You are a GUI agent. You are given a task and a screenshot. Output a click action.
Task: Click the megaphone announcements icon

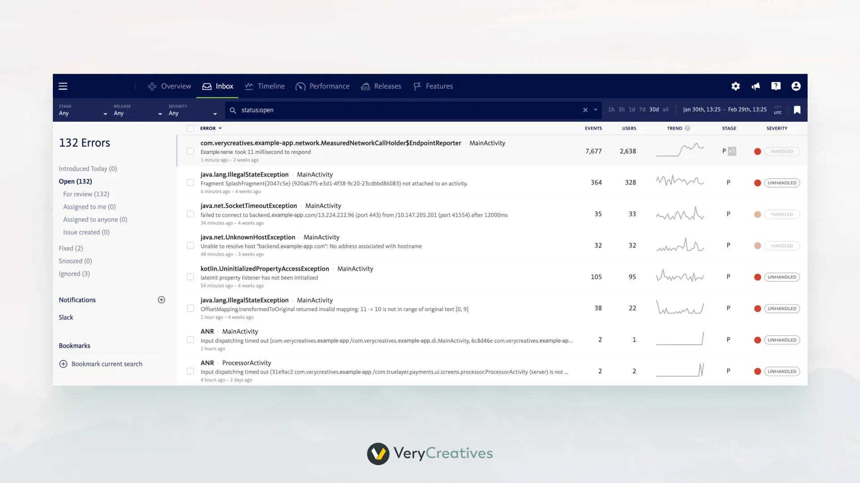click(756, 86)
